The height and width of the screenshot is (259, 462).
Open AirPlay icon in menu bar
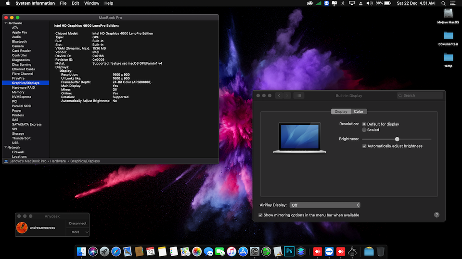click(x=352, y=3)
